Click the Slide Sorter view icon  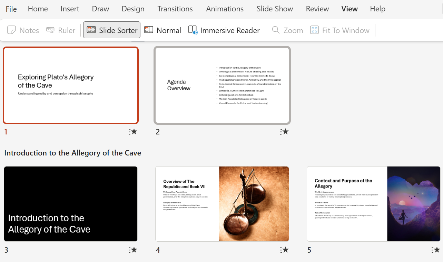91,30
